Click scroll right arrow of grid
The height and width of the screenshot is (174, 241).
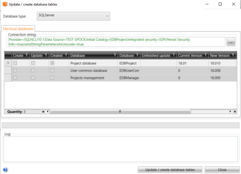pyautogui.click(x=230, y=112)
